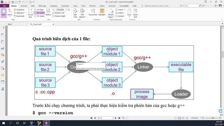Click the print icon in quick access toolbar
This screenshot has width=224, height=126.
13,2
